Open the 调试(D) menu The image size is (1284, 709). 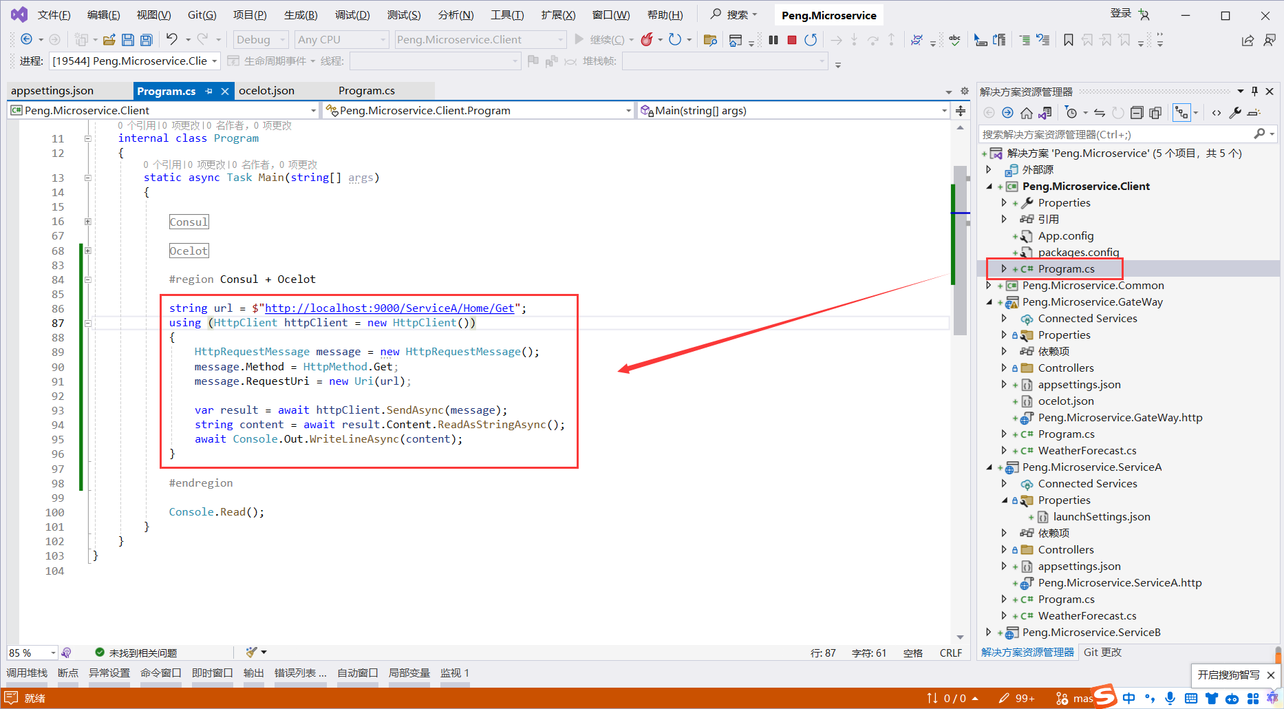tap(352, 15)
